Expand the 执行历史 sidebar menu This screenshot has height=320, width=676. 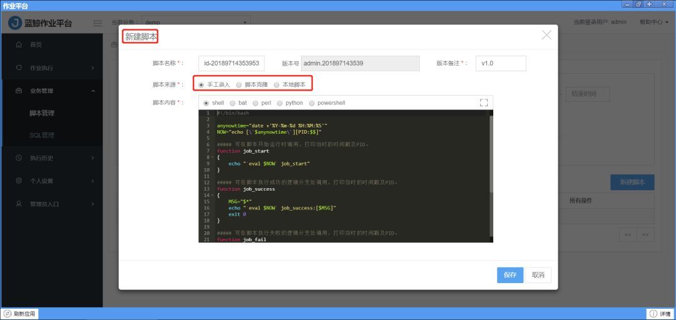(93, 158)
